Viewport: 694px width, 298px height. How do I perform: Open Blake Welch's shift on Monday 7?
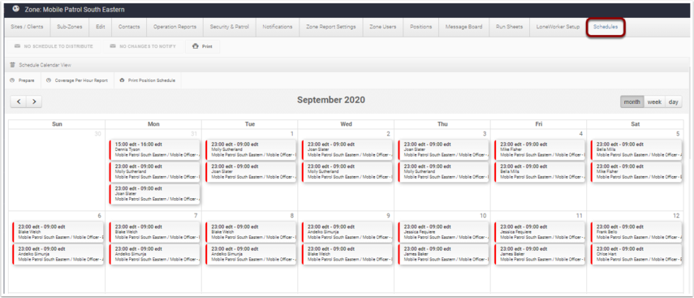click(154, 232)
